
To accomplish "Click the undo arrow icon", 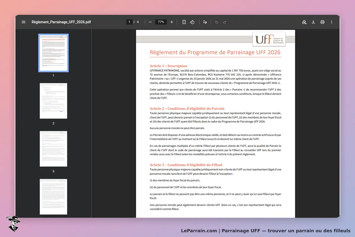I will coord(217,22).
